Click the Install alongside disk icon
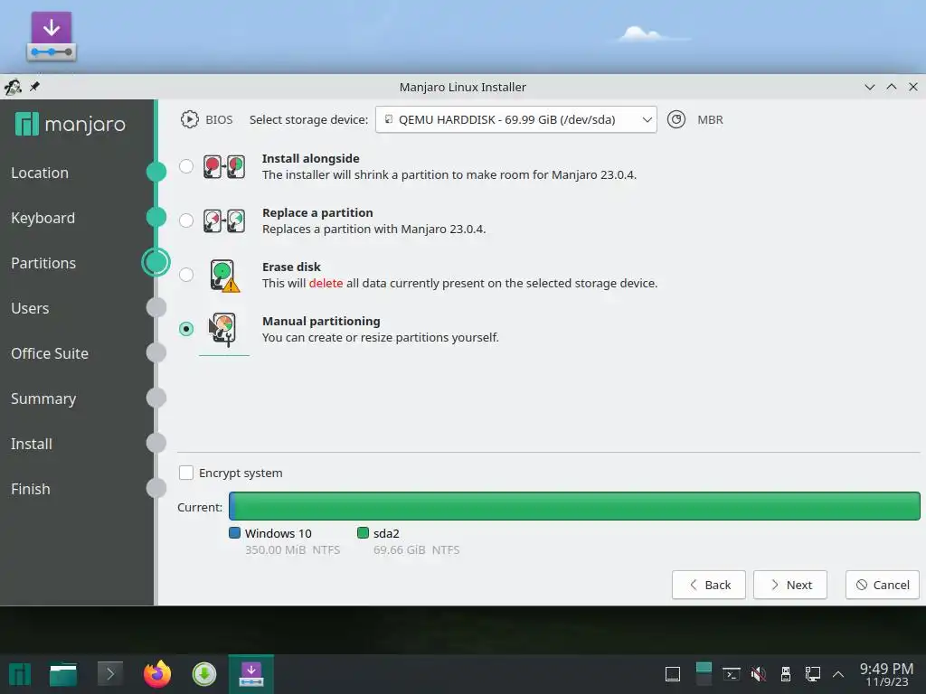The height and width of the screenshot is (694, 926). pos(224,167)
